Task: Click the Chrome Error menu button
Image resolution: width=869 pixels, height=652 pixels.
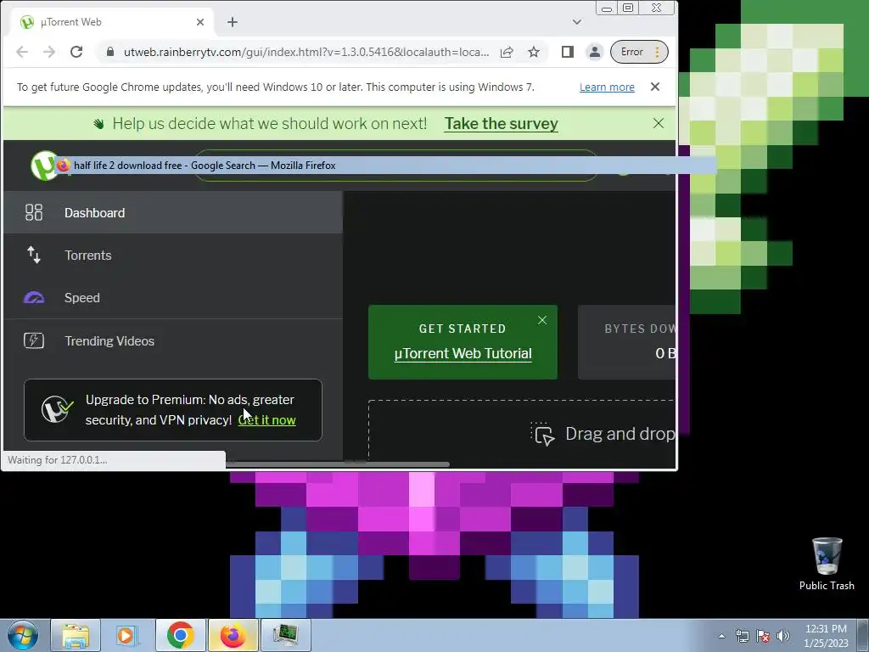Action: point(639,52)
